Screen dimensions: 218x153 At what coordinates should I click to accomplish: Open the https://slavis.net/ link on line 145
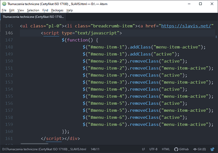186,26
